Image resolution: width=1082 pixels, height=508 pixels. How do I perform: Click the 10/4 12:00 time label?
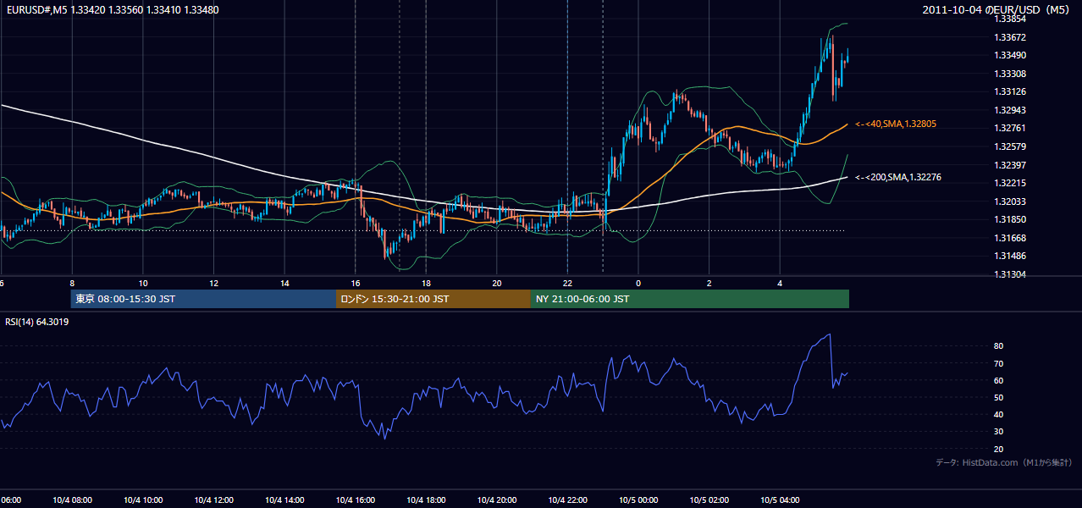pyautogui.click(x=213, y=500)
